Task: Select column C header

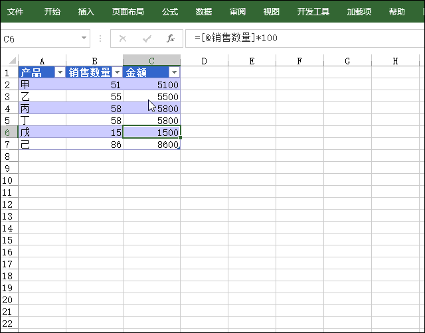Action: click(152, 60)
